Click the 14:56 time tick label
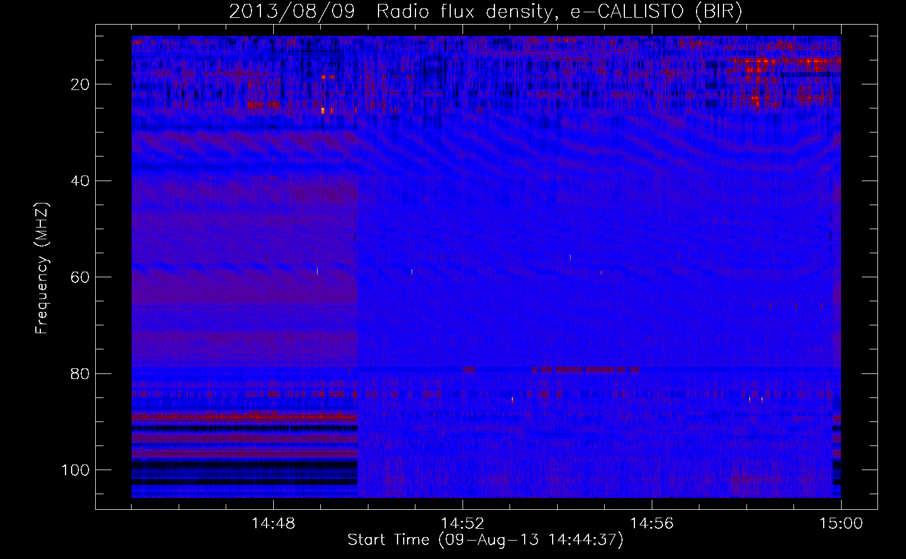Screen dimensions: 906x559 point(652,524)
